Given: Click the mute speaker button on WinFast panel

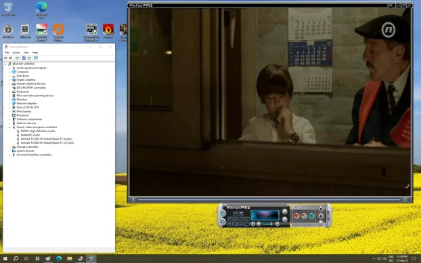Looking at the screenshot, I should click(253, 224).
